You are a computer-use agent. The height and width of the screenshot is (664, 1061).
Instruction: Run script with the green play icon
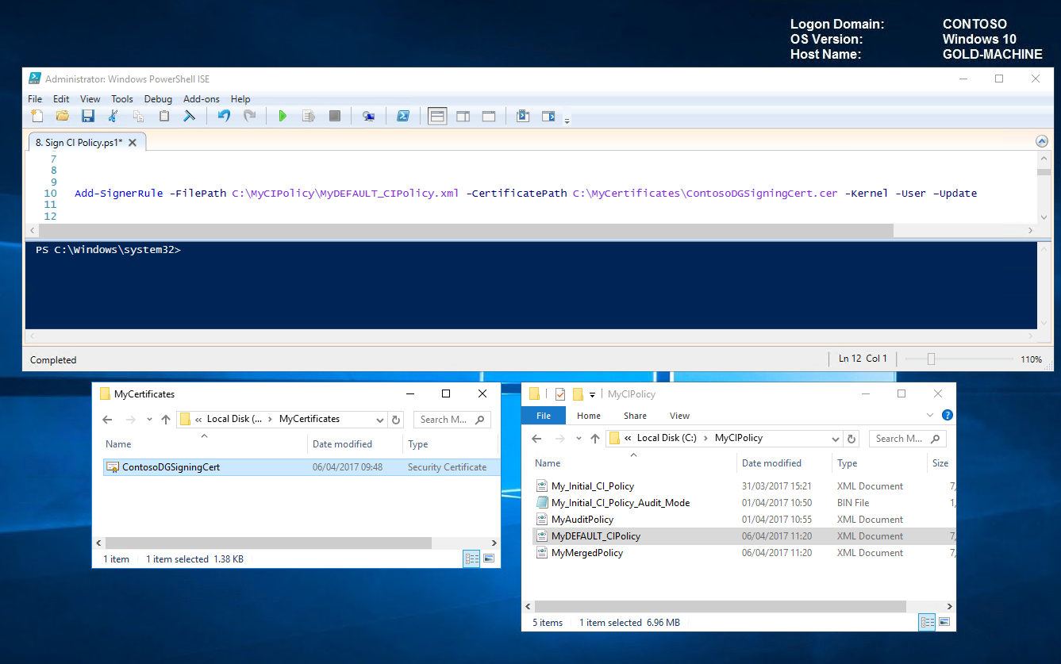(x=283, y=117)
